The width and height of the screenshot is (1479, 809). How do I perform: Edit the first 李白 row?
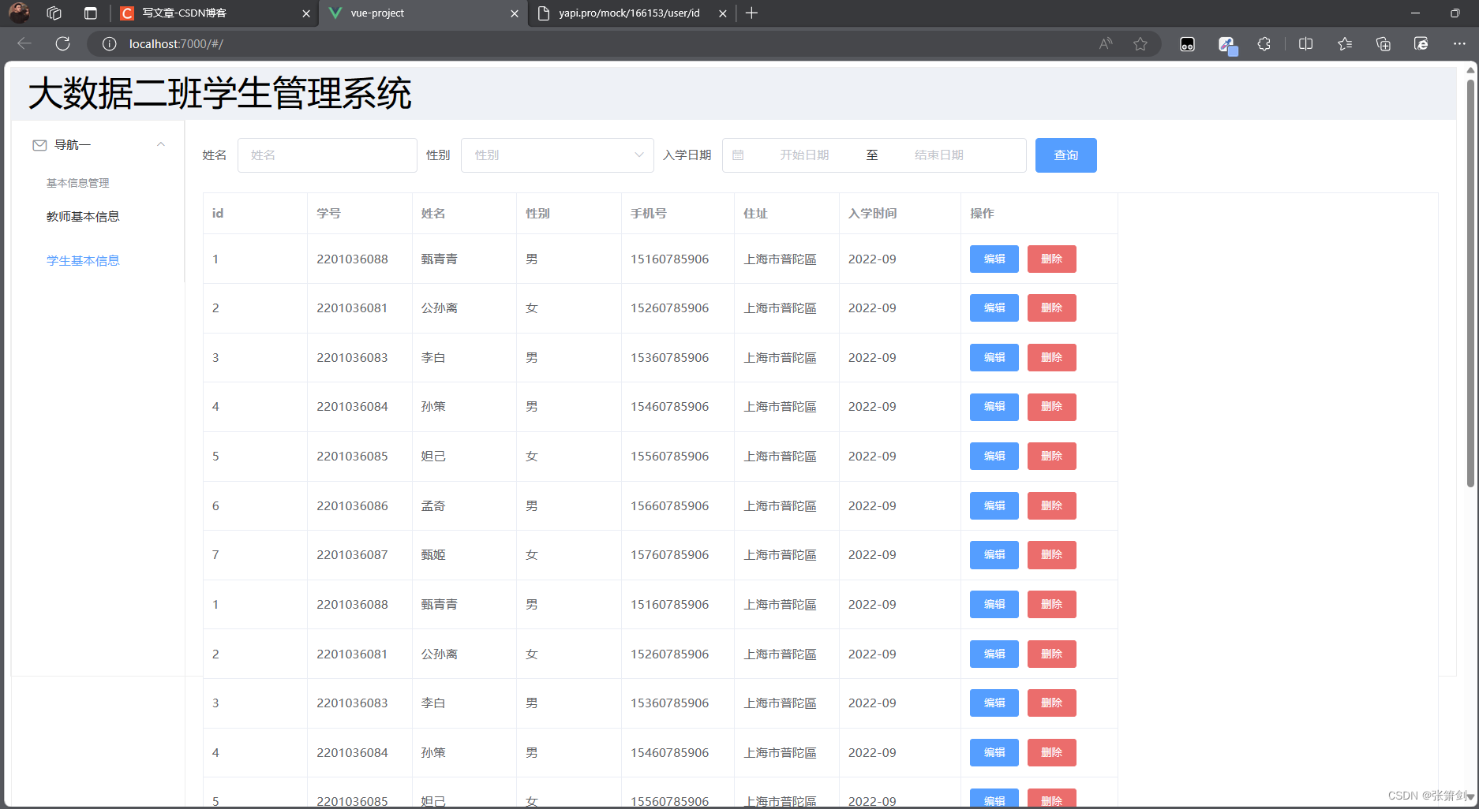point(994,358)
